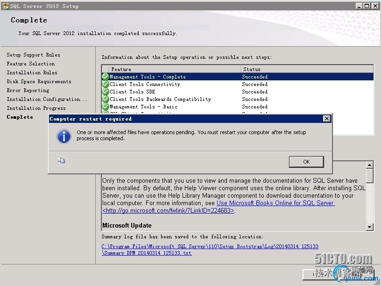Click the blue information icon in dialog
The image size is (381, 286).
coord(64,136)
